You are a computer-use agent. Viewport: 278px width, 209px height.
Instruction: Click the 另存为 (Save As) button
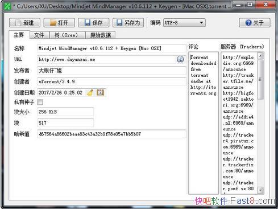128,23
